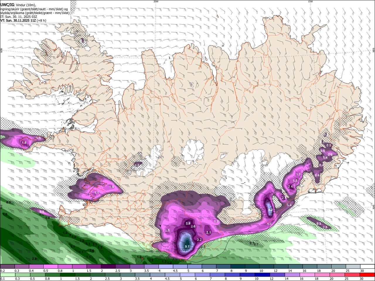The height and width of the screenshot is (281, 375).
Task: Click the 'slydda/snjókoma' legend description line
Action: tap(35, 13)
